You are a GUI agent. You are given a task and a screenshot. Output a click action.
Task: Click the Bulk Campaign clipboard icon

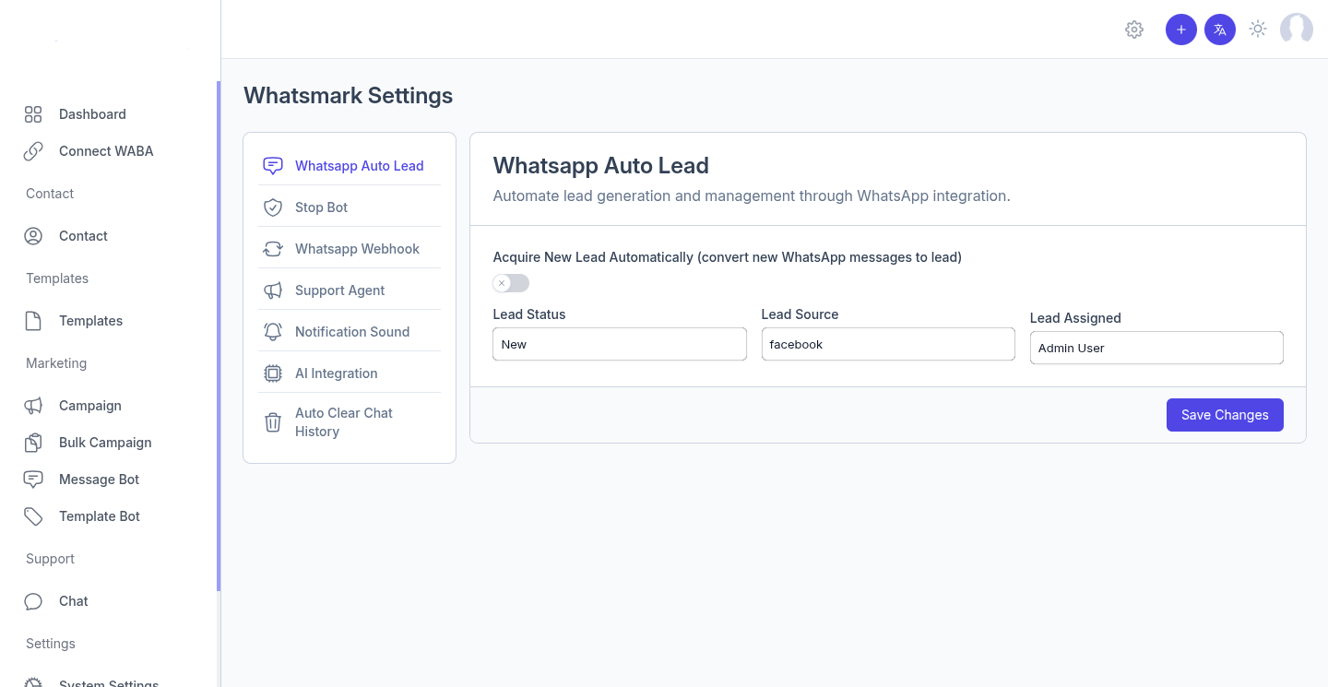[33, 443]
